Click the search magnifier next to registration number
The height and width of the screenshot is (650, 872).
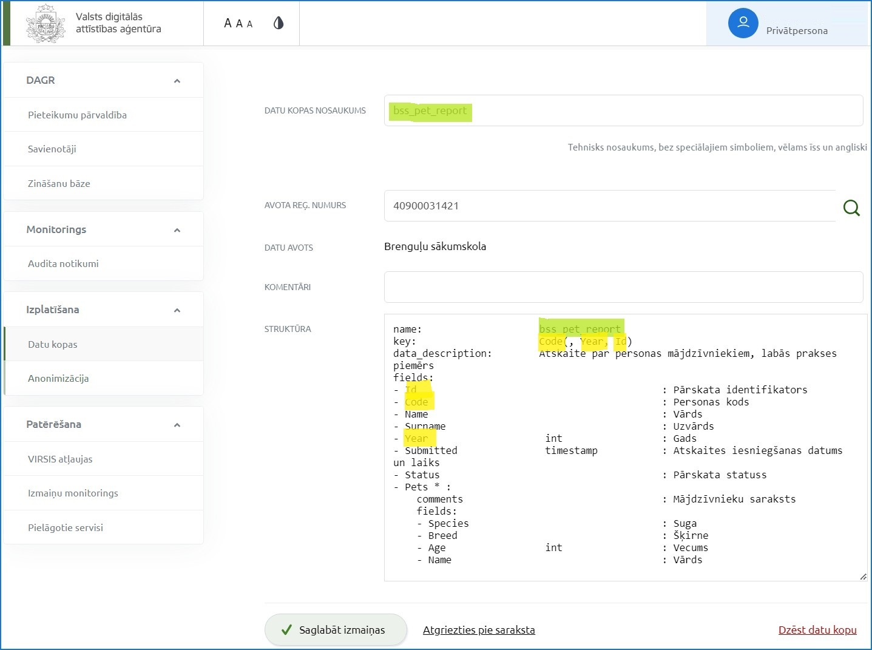coord(851,208)
